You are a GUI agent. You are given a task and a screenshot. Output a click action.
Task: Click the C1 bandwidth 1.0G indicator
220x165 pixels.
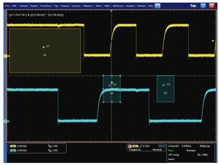tap(53, 146)
